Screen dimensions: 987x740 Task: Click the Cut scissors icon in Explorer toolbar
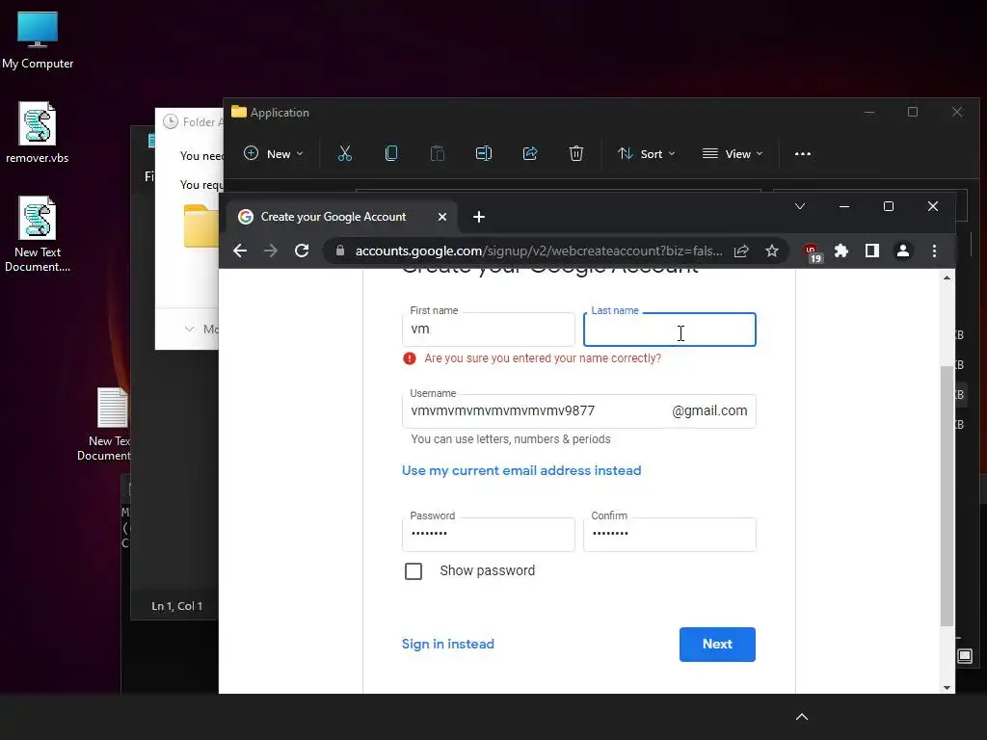coord(345,153)
